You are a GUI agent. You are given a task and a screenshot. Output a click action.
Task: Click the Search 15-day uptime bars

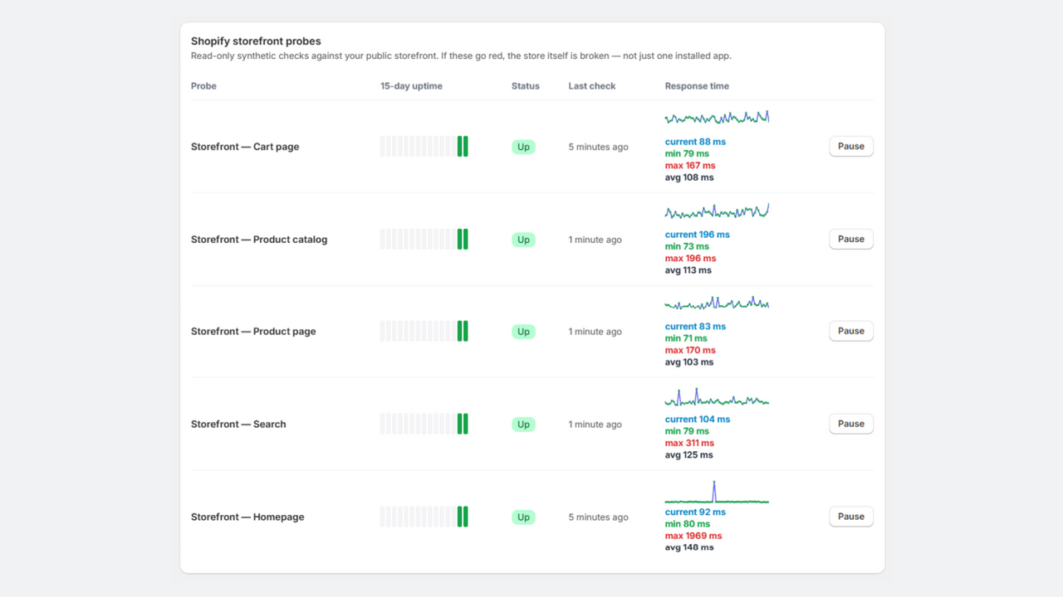coord(424,425)
